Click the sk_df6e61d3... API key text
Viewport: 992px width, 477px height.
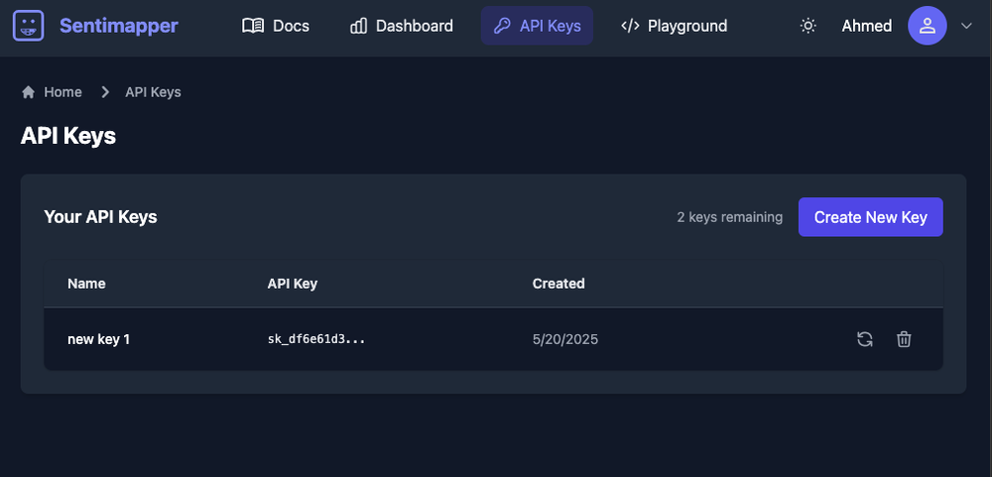pos(316,339)
